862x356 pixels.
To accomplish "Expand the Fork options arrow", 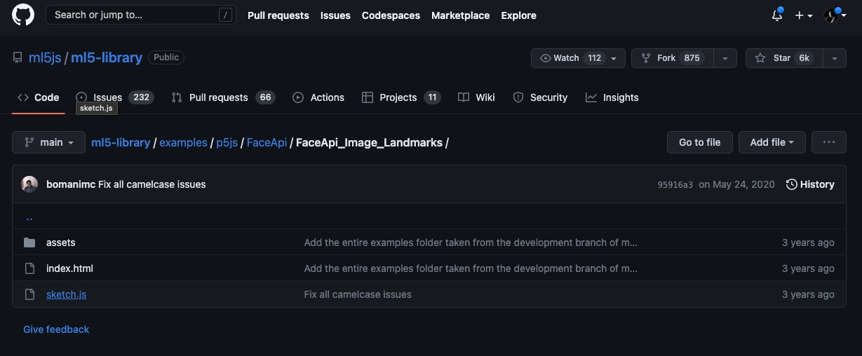I will click(x=725, y=58).
